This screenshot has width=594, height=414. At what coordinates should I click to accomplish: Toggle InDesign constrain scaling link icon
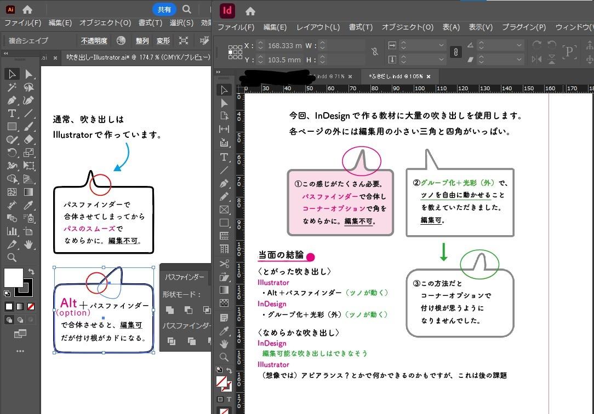tap(456, 52)
